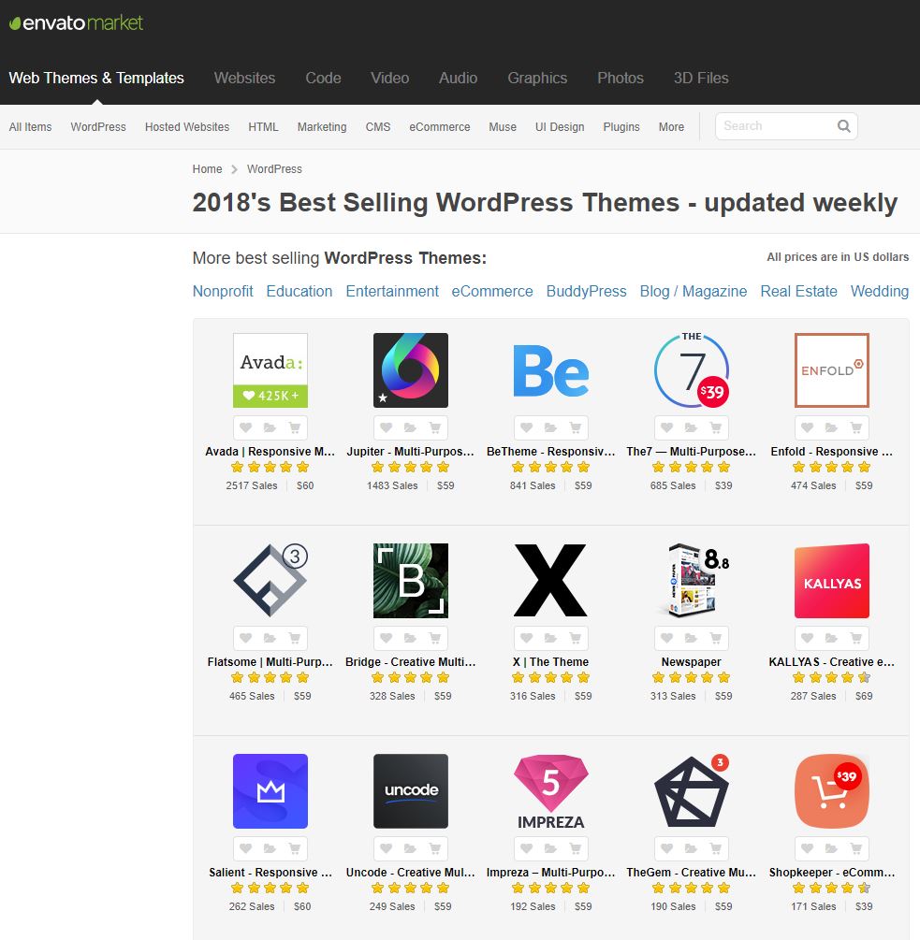Click the search magnifier icon
The width and height of the screenshot is (920, 940).
[x=843, y=126]
